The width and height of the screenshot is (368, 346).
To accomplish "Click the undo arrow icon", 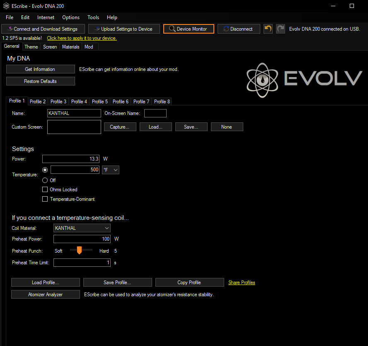I will (x=268, y=29).
